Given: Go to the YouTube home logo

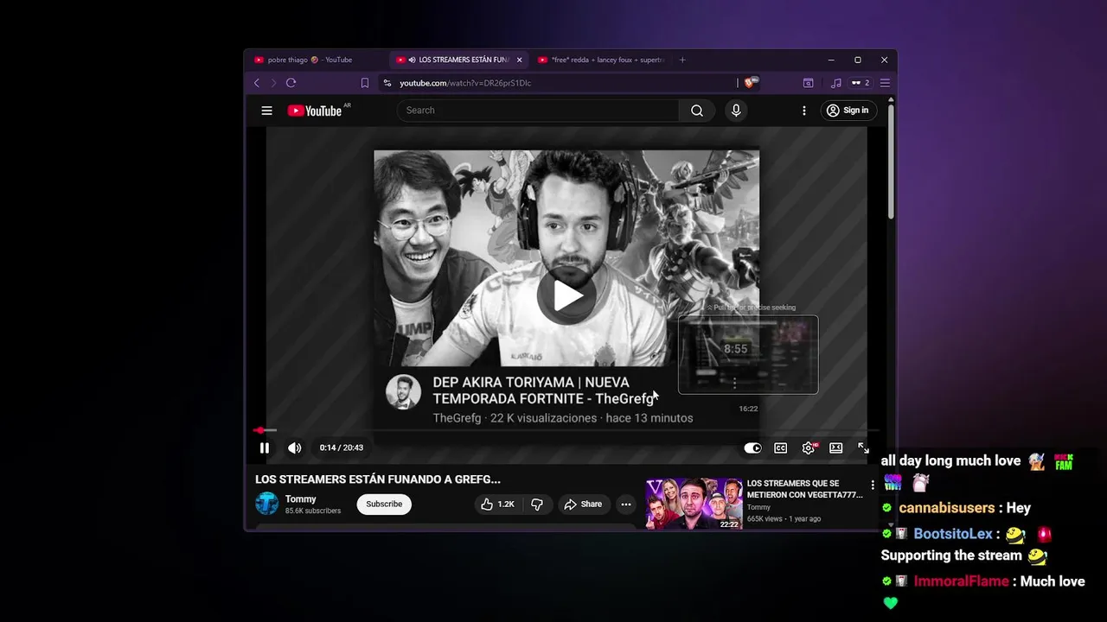Looking at the screenshot, I should coord(315,111).
